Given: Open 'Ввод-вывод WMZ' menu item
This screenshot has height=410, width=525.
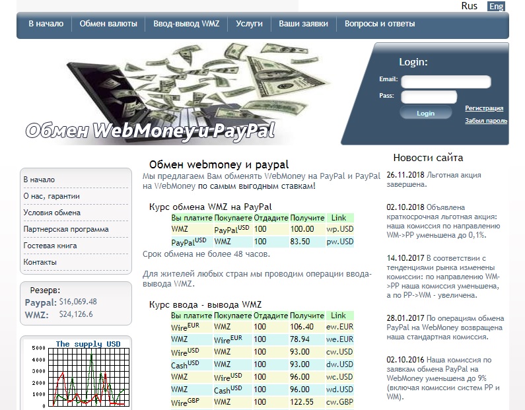Looking at the screenshot, I should (x=186, y=24).
